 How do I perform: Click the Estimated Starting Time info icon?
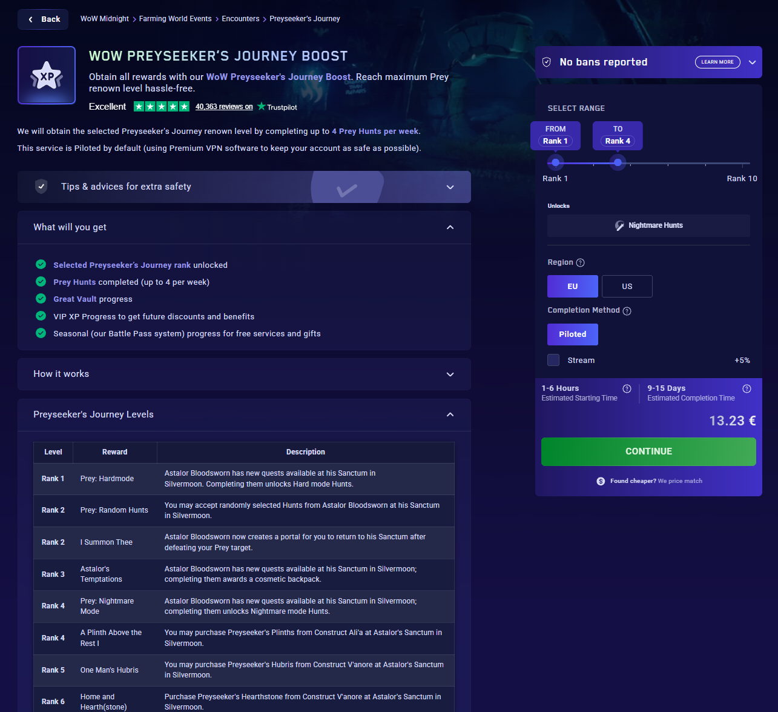point(627,388)
